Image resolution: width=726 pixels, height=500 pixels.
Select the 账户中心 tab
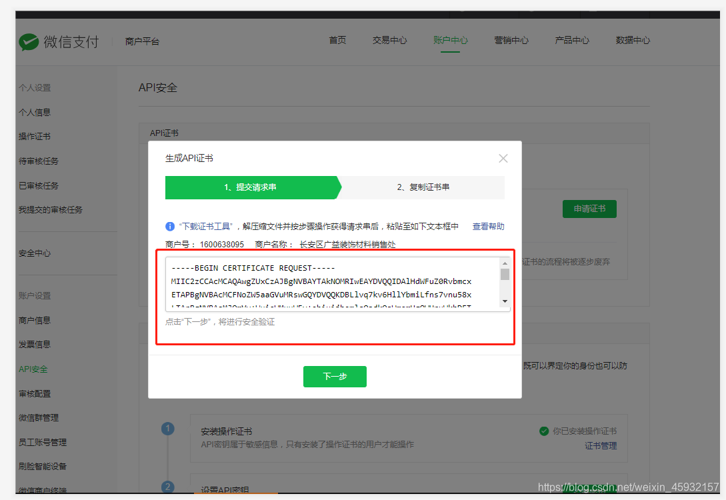[x=451, y=40]
